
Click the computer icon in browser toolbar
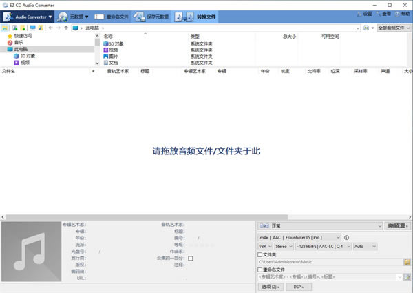(32, 28)
